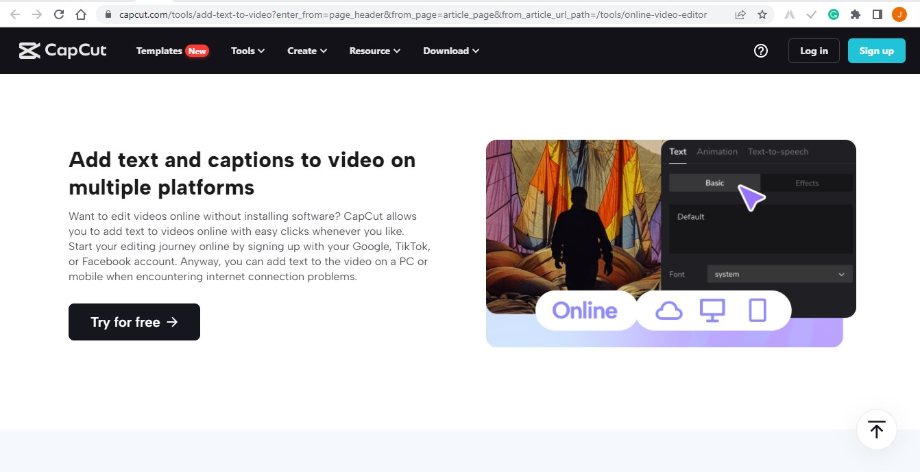The width and height of the screenshot is (920, 472).
Task: Select the desktop monitor icon in the demo graphic
Action: click(x=712, y=310)
